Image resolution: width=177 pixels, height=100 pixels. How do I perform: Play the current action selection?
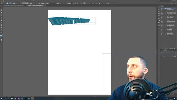pyautogui.click(x=169, y=48)
